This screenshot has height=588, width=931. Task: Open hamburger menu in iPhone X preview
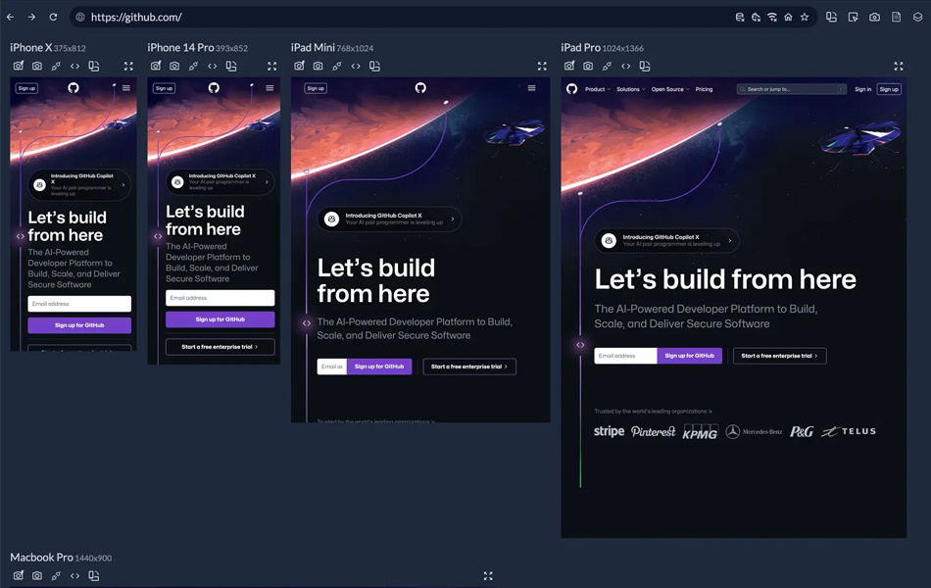point(125,88)
